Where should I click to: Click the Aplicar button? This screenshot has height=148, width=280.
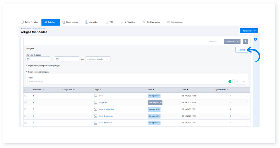tap(241, 50)
